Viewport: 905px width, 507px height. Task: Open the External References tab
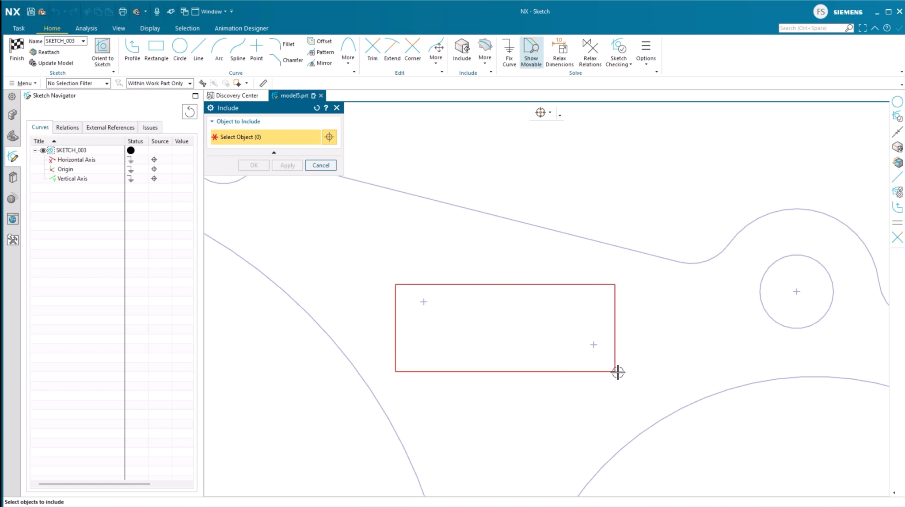click(x=110, y=127)
